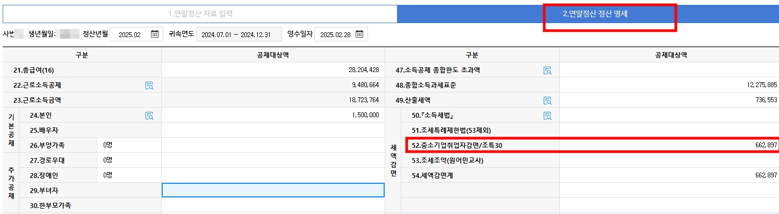Screen dimensions: 779x214
Task: Select the 52.중소기업취업자감면/조특30 row label
Action: [457, 145]
